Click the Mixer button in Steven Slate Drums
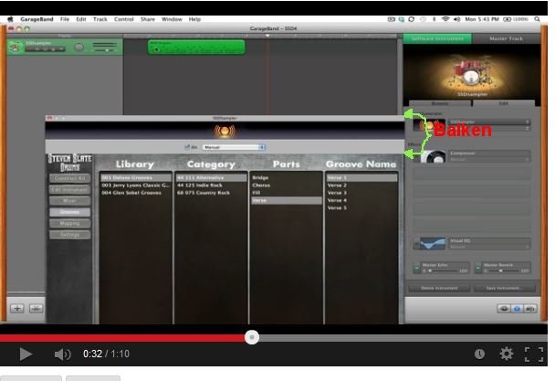The height and width of the screenshot is (381, 555). (x=69, y=201)
